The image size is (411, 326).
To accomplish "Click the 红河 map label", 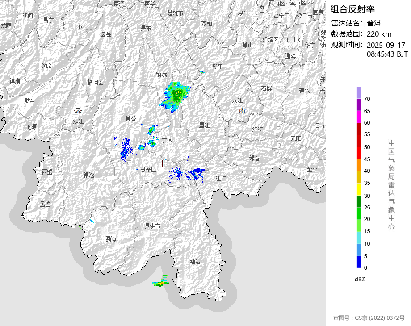I will (257, 130).
